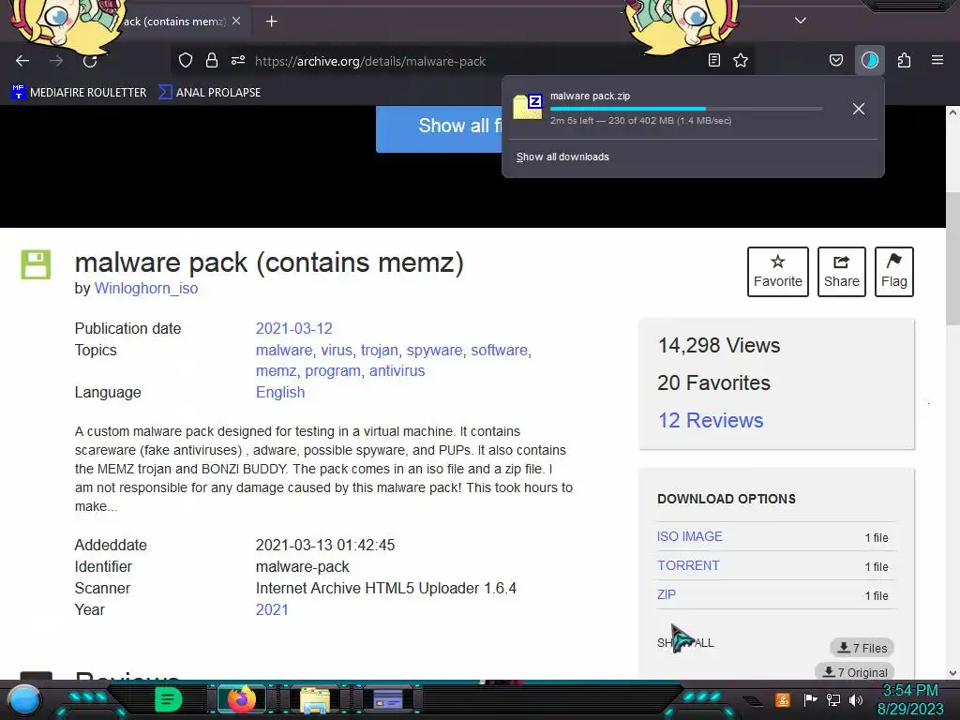
Task: Expand the list all tabs chevron
Action: tap(801, 21)
